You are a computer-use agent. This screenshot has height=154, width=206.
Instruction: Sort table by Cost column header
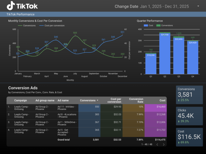click(x=162, y=100)
